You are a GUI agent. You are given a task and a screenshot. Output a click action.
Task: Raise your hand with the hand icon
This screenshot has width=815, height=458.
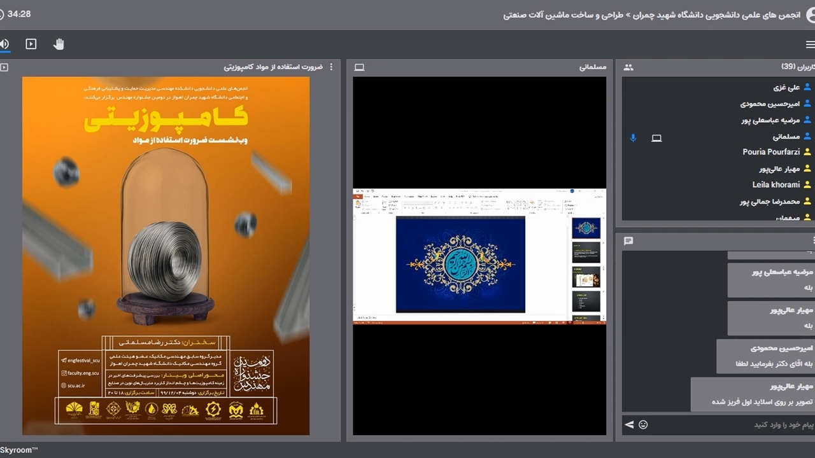(x=59, y=44)
